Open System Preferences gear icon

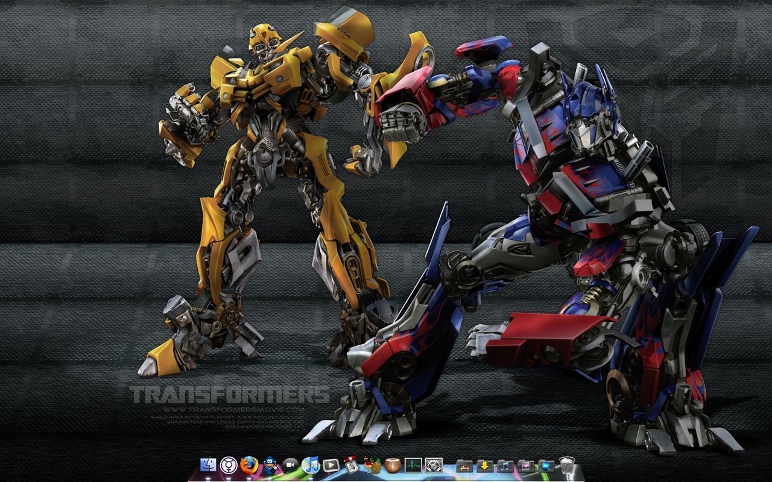(434, 465)
